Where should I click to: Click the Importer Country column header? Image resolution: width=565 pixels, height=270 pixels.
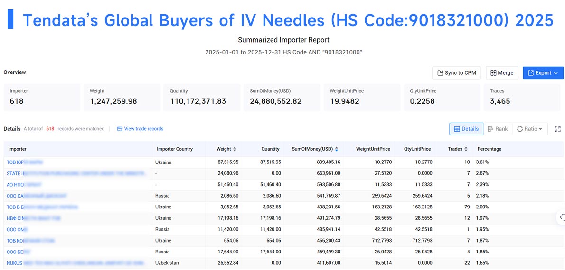(x=175, y=149)
